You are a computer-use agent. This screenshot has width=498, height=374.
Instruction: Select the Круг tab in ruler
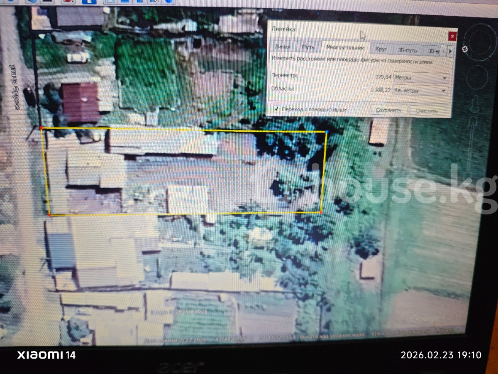tap(381, 49)
